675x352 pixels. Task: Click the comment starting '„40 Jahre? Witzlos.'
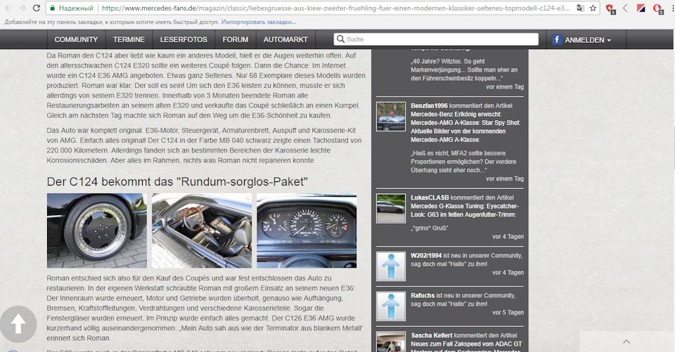click(465, 70)
